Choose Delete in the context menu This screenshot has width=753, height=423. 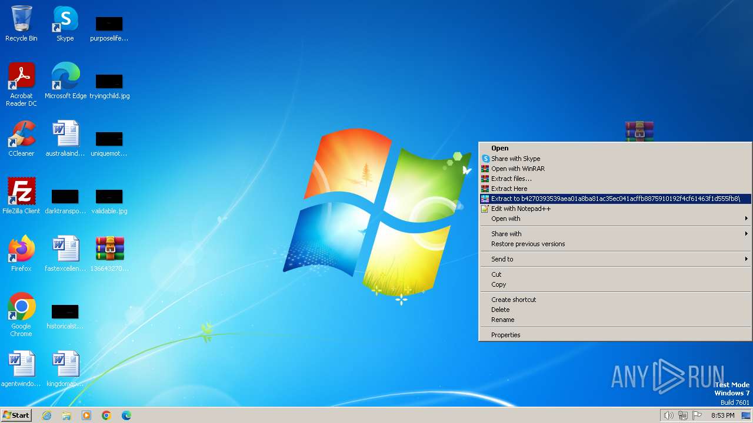point(615,310)
